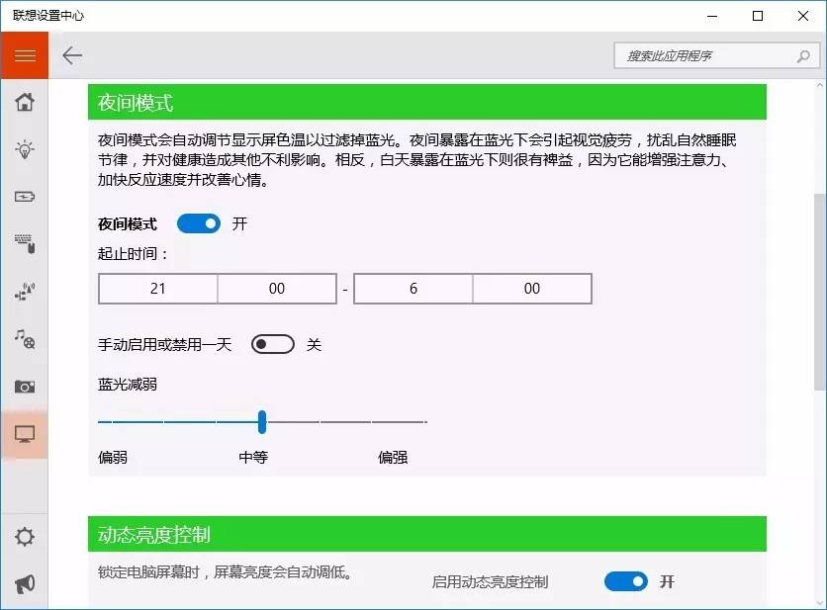Open the Home page in the sidebar
The height and width of the screenshot is (610, 827).
25,102
